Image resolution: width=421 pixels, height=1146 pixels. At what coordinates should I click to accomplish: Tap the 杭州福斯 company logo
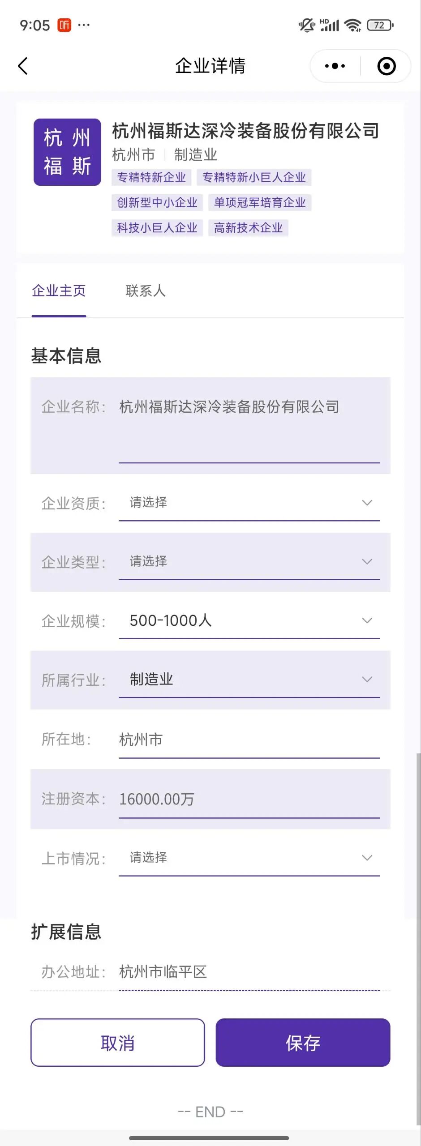tap(67, 152)
